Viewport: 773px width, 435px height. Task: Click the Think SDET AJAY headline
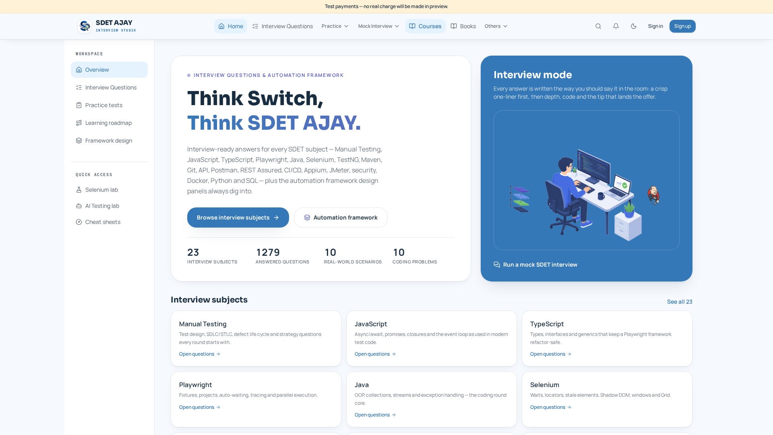(x=274, y=123)
